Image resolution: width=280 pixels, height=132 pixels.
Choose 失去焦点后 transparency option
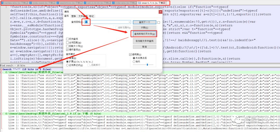point(134,58)
